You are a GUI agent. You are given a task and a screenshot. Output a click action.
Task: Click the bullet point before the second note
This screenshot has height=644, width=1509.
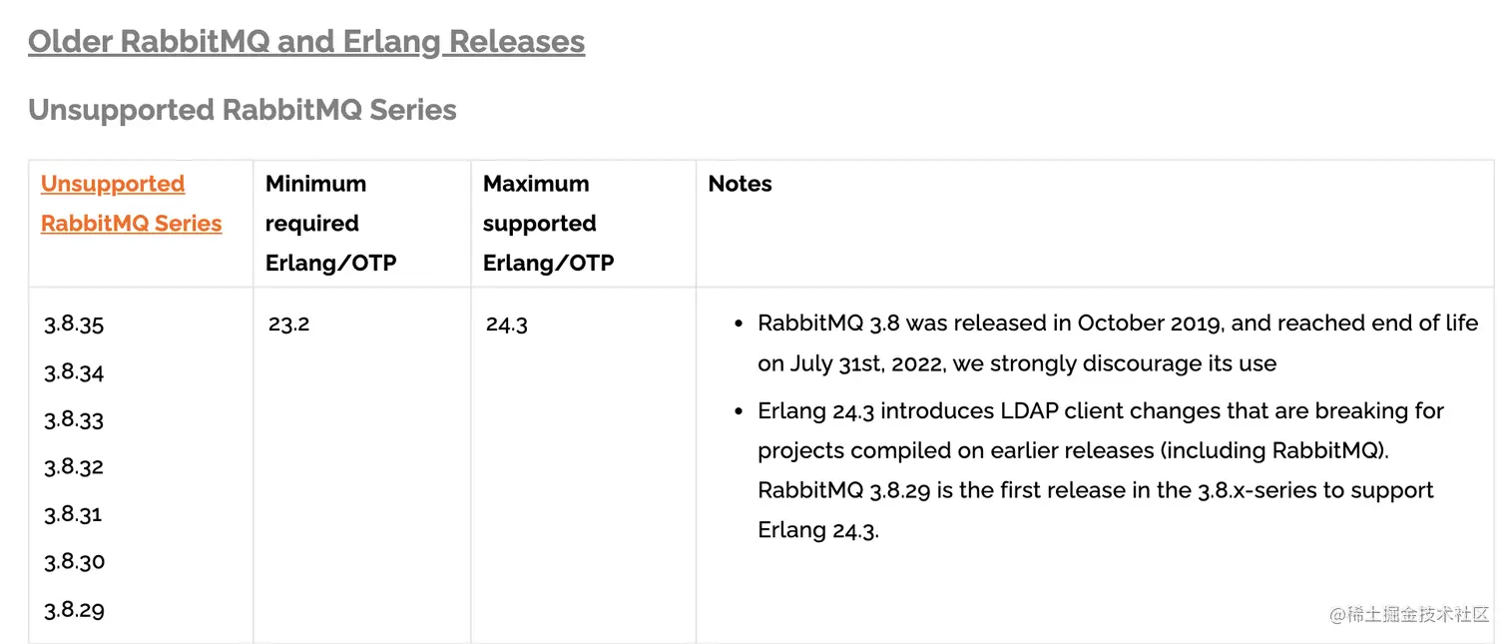739,411
